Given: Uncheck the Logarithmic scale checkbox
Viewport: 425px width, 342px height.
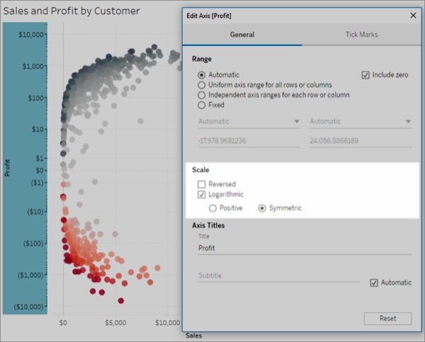Looking at the screenshot, I should (202, 194).
